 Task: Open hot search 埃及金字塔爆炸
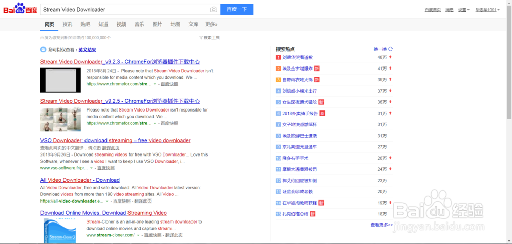(x=297, y=69)
